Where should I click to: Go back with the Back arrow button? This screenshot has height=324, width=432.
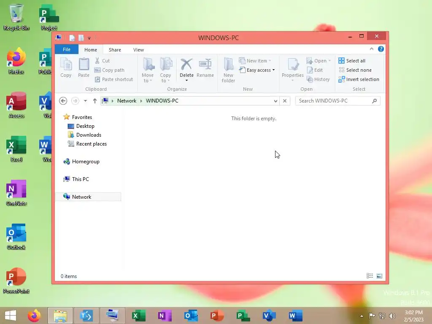pos(63,101)
